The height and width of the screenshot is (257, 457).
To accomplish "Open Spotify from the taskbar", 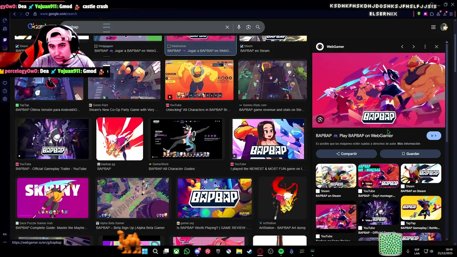I will 281,251.
